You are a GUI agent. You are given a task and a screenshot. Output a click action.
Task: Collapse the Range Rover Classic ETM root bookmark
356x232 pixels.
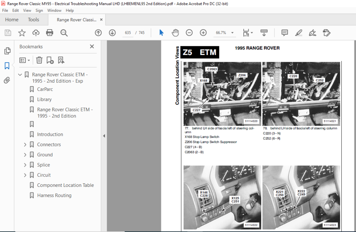point(20,74)
